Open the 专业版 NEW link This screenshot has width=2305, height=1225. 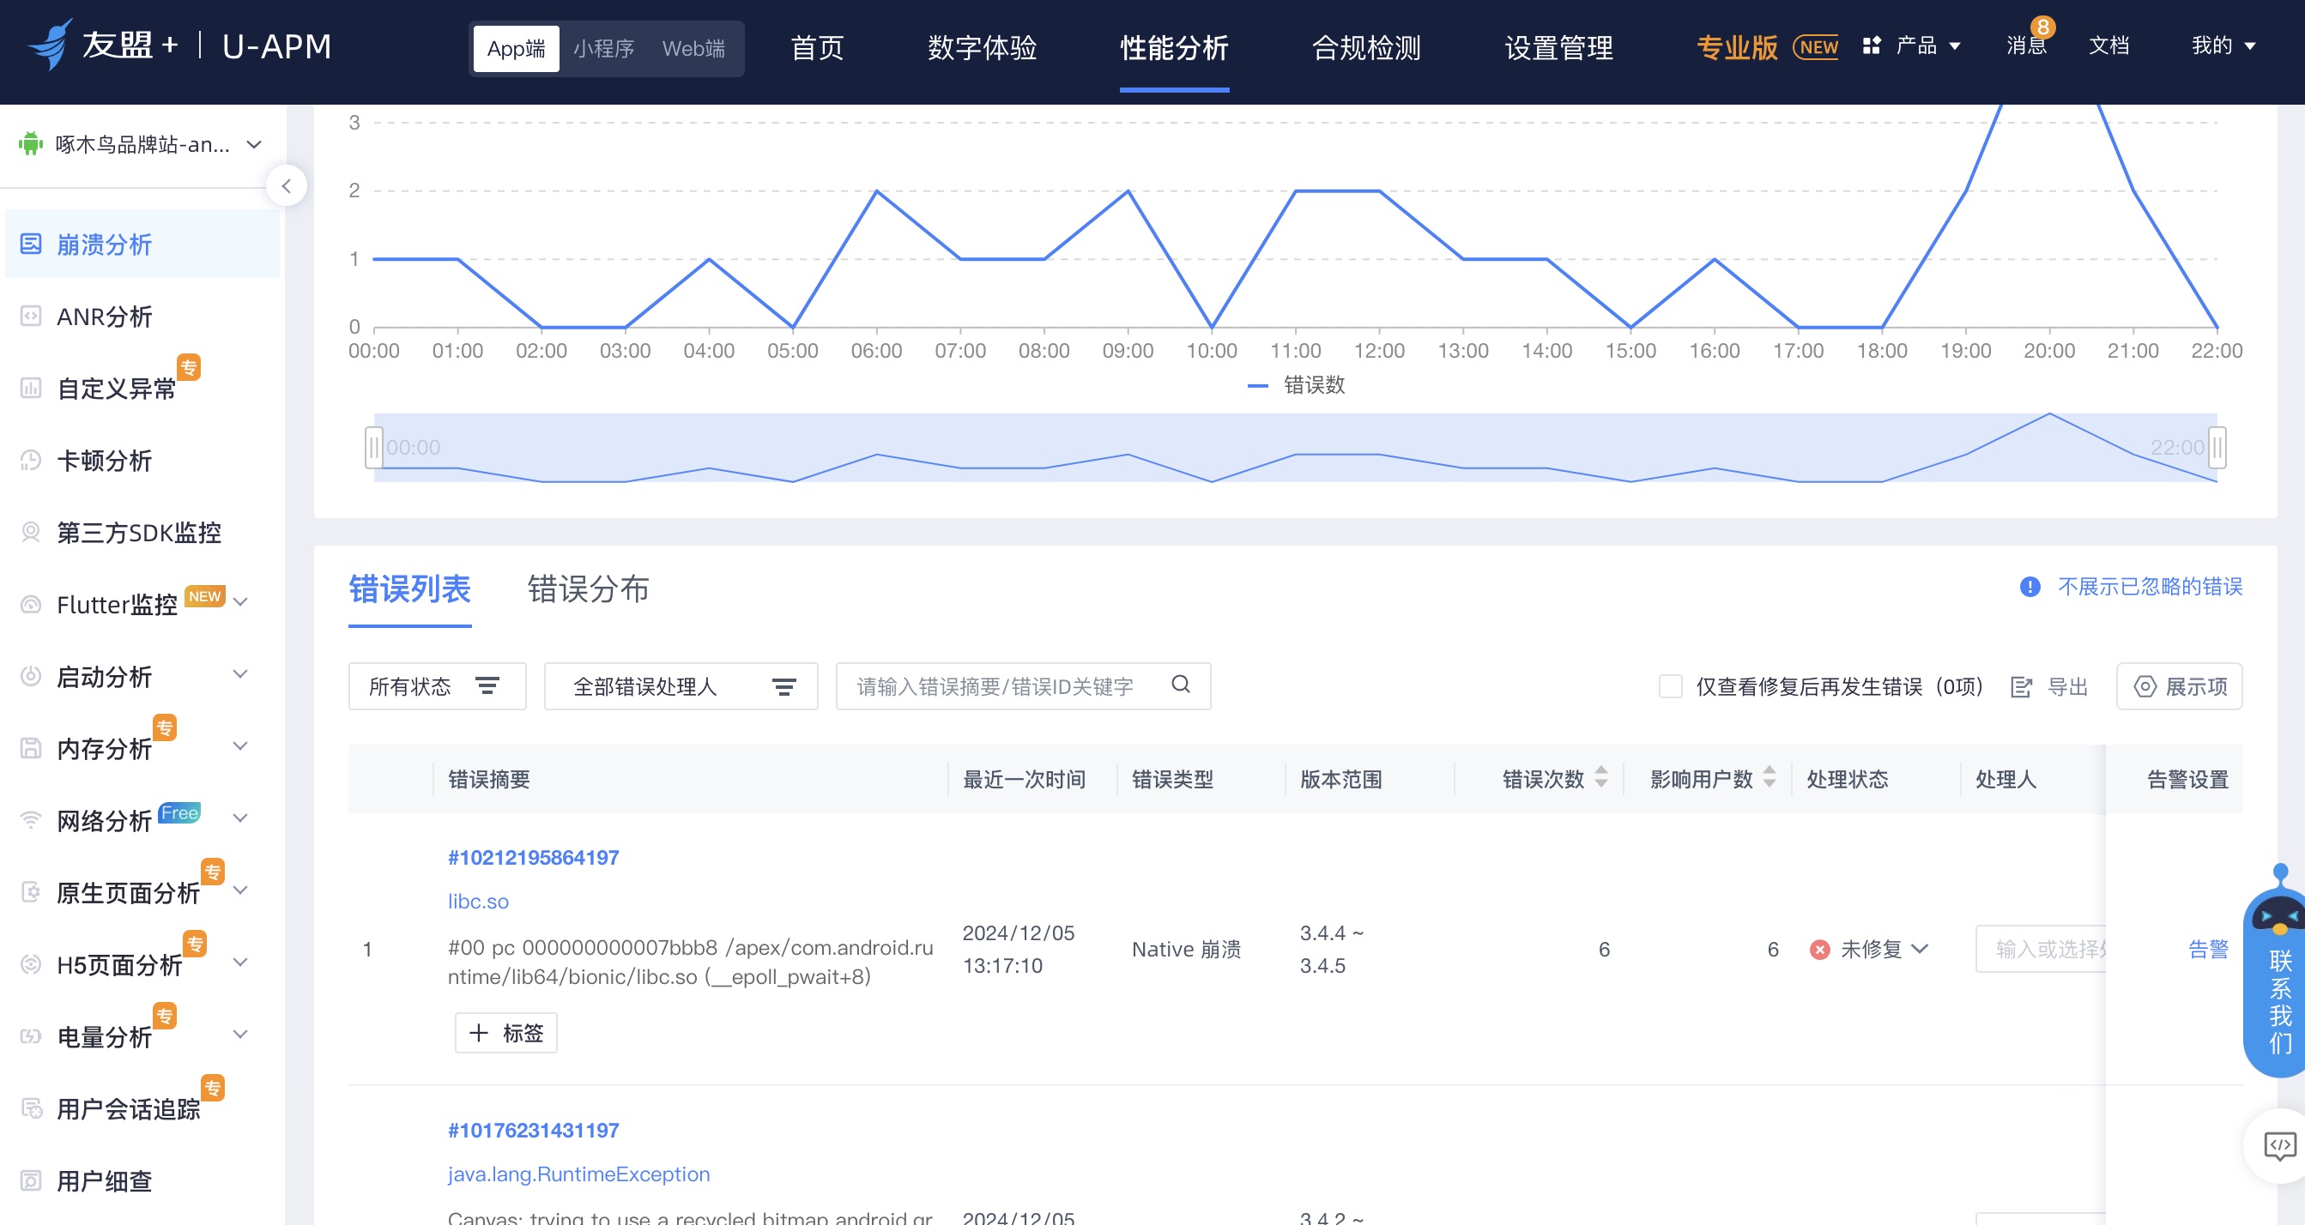[1767, 46]
